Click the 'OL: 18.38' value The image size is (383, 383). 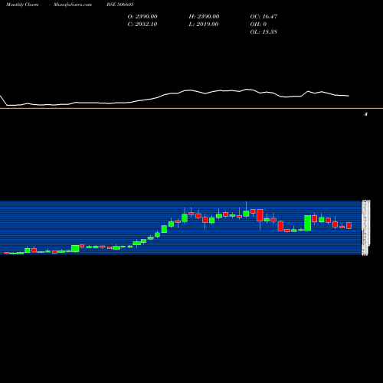pyautogui.click(x=264, y=32)
